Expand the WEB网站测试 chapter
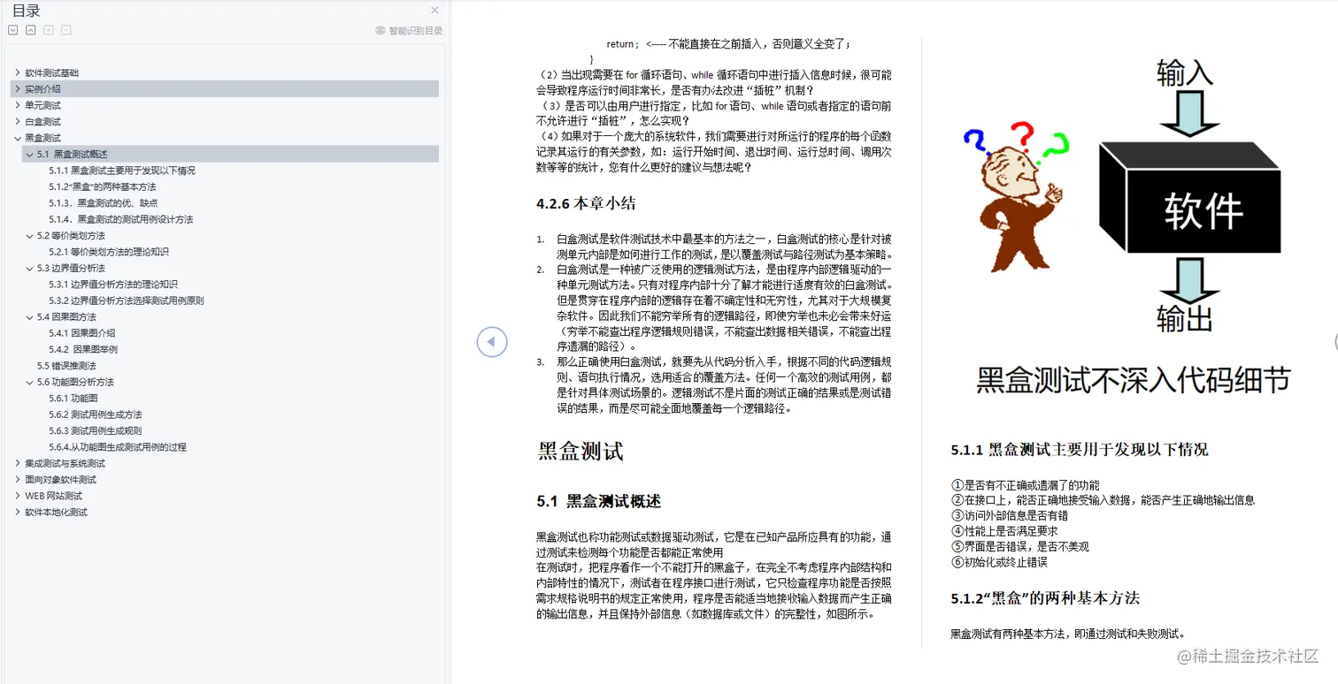Screen dimensions: 1338x684 coord(18,495)
